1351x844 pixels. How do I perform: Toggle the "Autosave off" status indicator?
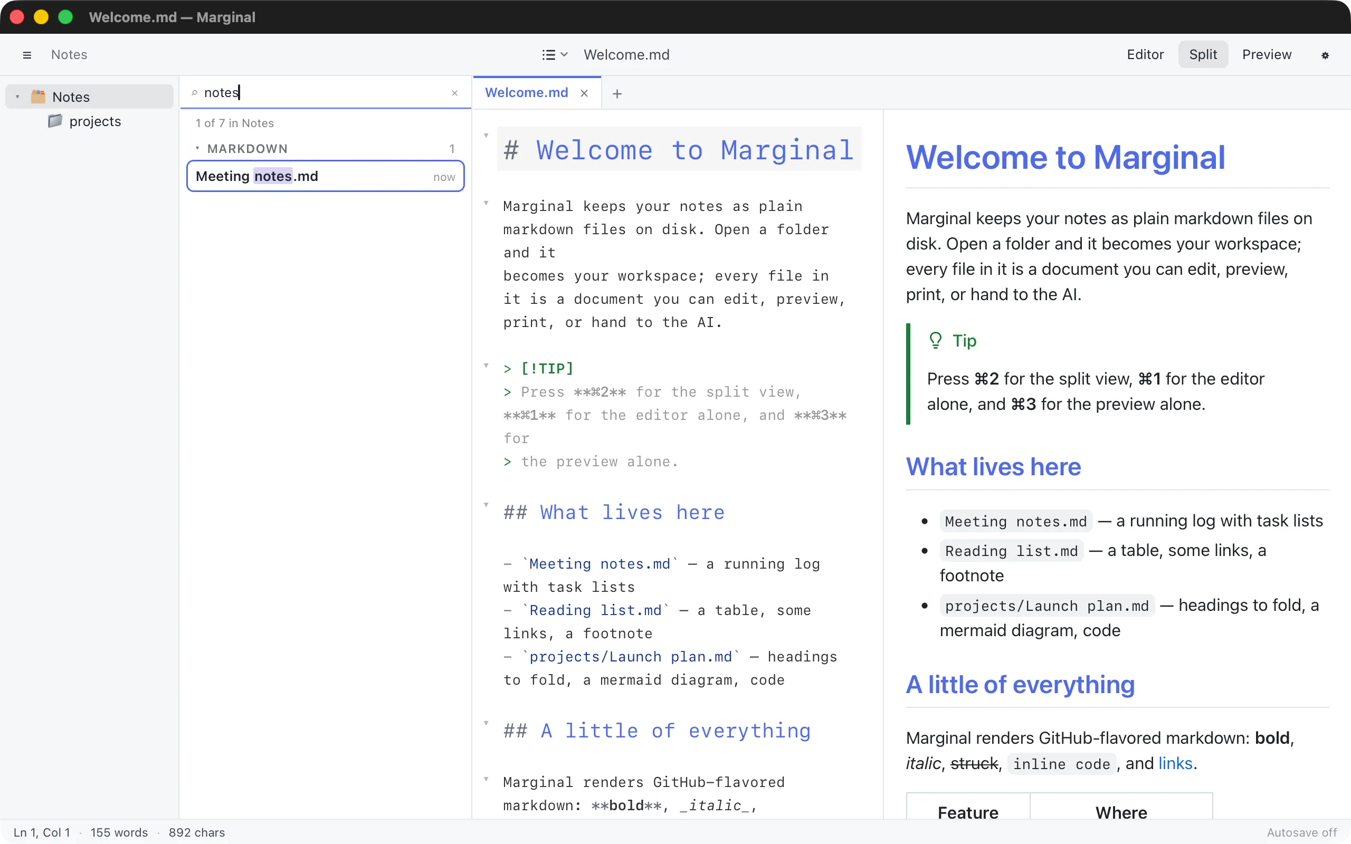[1302, 832]
